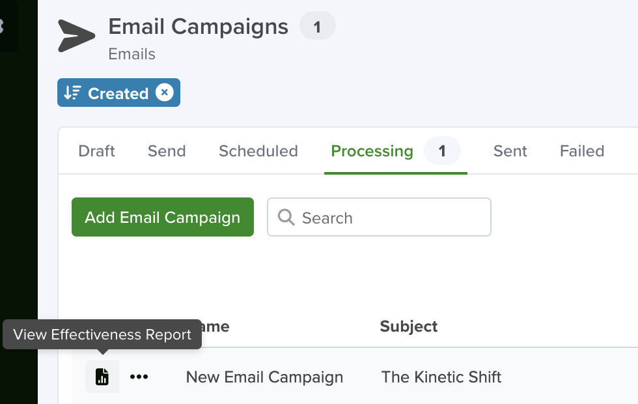Screen dimensions: 638x404
Task: Select the Processing tab
Action: [x=372, y=151]
